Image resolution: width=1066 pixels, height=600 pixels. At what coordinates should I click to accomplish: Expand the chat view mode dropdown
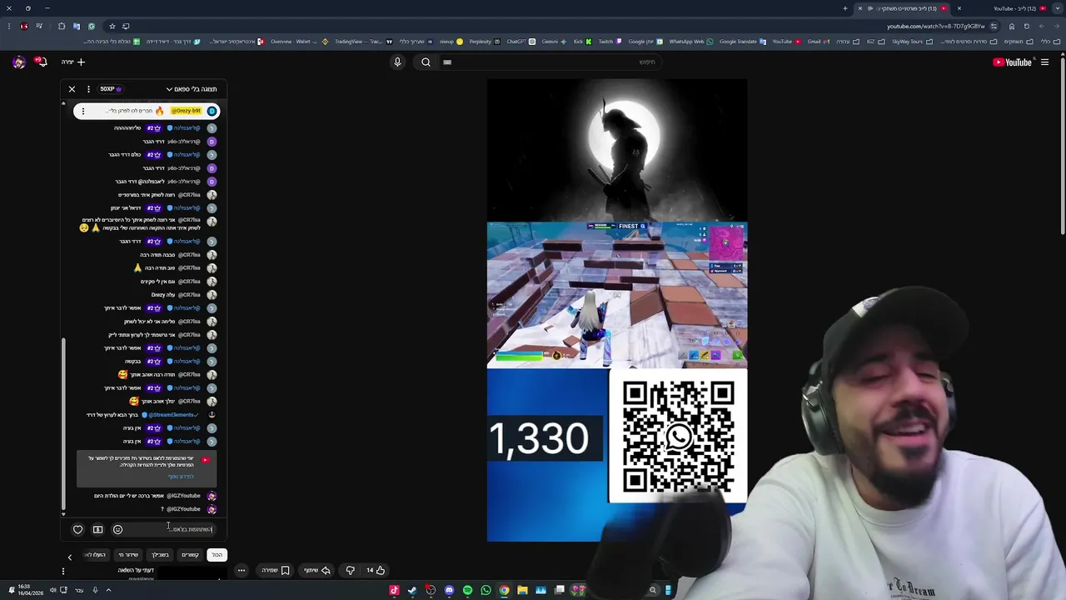pyautogui.click(x=192, y=89)
